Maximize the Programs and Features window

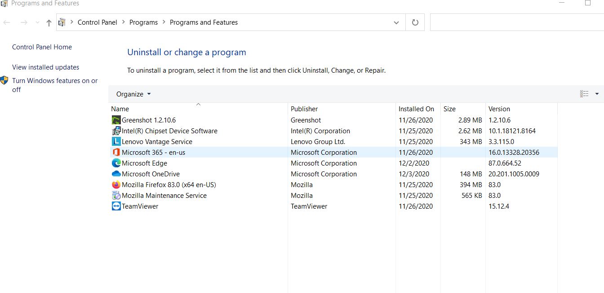coord(588,3)
